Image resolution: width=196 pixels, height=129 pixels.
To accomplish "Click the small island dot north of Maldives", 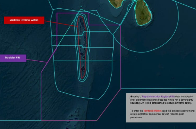I will click(x=81, y=7).
